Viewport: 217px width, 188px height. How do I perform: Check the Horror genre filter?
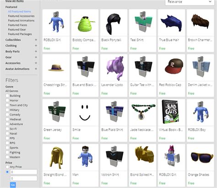click(x=7, y=100)
